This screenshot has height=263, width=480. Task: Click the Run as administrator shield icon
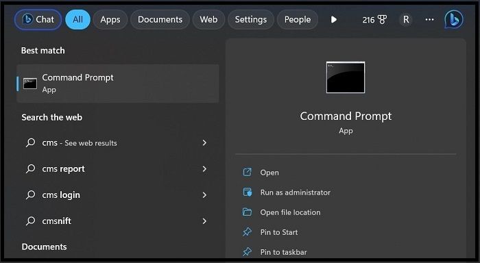(x=248, y=192)
